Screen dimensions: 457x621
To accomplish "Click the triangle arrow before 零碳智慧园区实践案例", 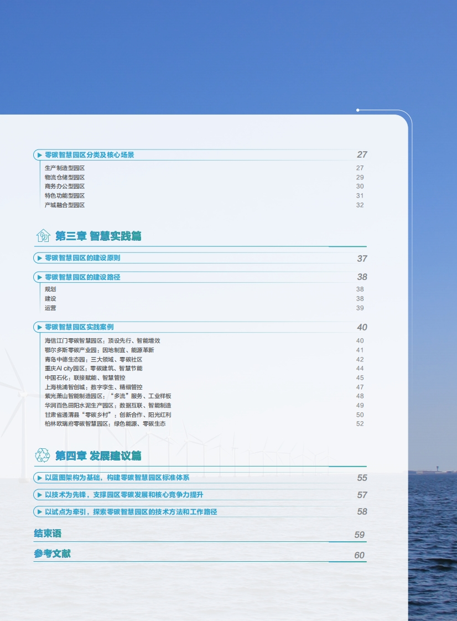I will 40,327.
